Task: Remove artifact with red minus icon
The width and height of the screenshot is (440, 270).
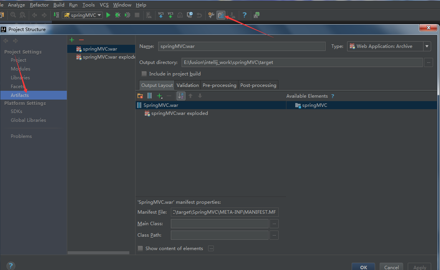Action: click(x=81, y=40)
